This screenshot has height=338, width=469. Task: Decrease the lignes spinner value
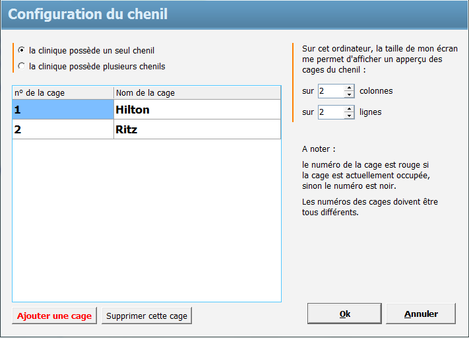tap(349, 116)
